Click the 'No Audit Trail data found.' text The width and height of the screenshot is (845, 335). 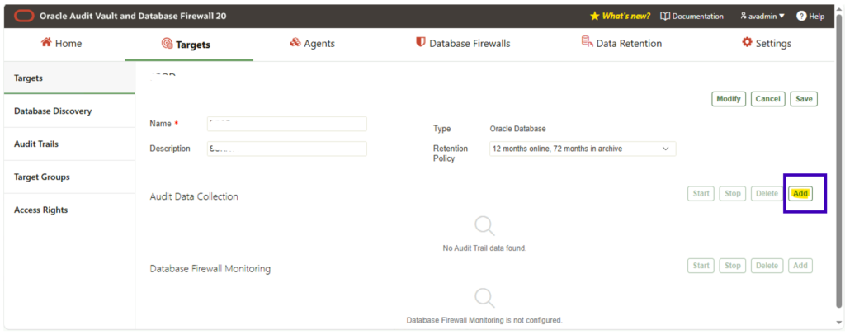coord(484,248)
